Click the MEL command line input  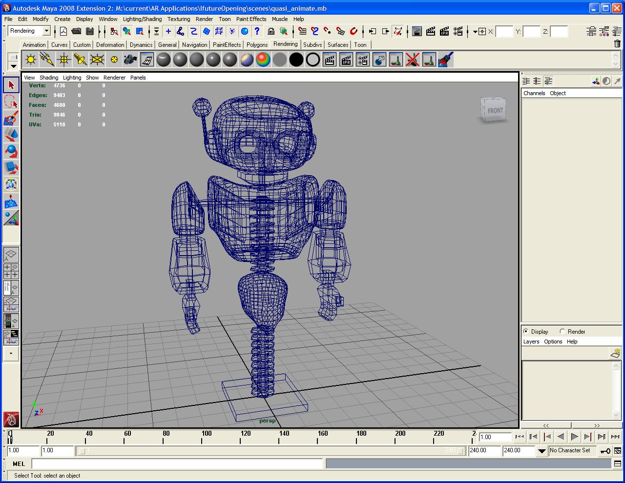177,463
